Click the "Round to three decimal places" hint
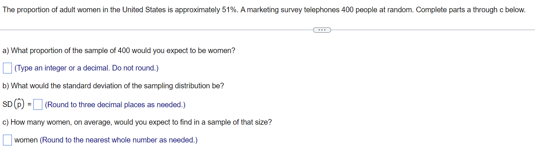 [115, 105]
